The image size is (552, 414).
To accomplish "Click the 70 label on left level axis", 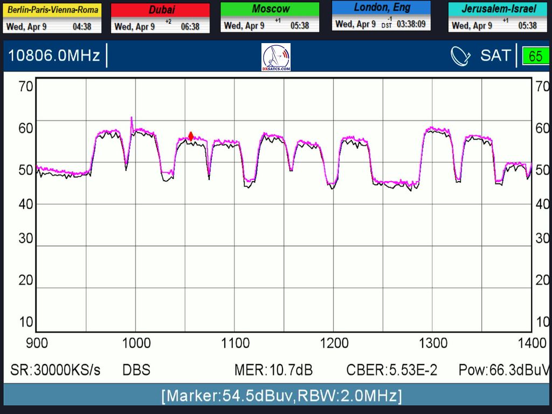I will pos(26,86).
